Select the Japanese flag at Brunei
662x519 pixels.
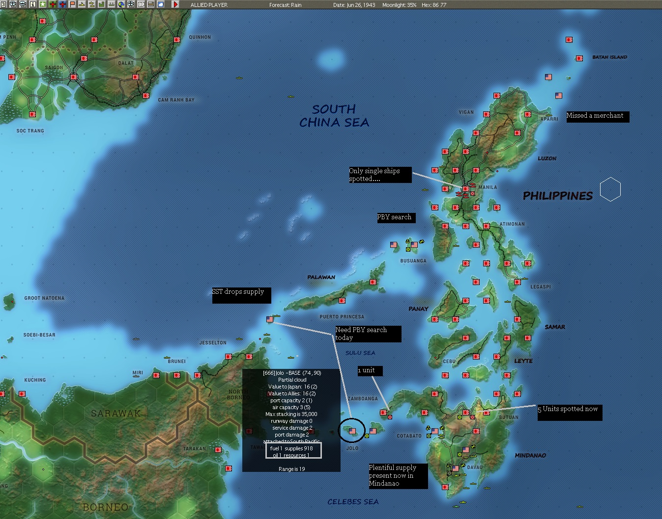(x=177, y=375)
